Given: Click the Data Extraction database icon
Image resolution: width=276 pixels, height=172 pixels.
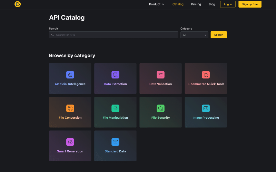Looking at the screenshot, I should coord(115,75).
